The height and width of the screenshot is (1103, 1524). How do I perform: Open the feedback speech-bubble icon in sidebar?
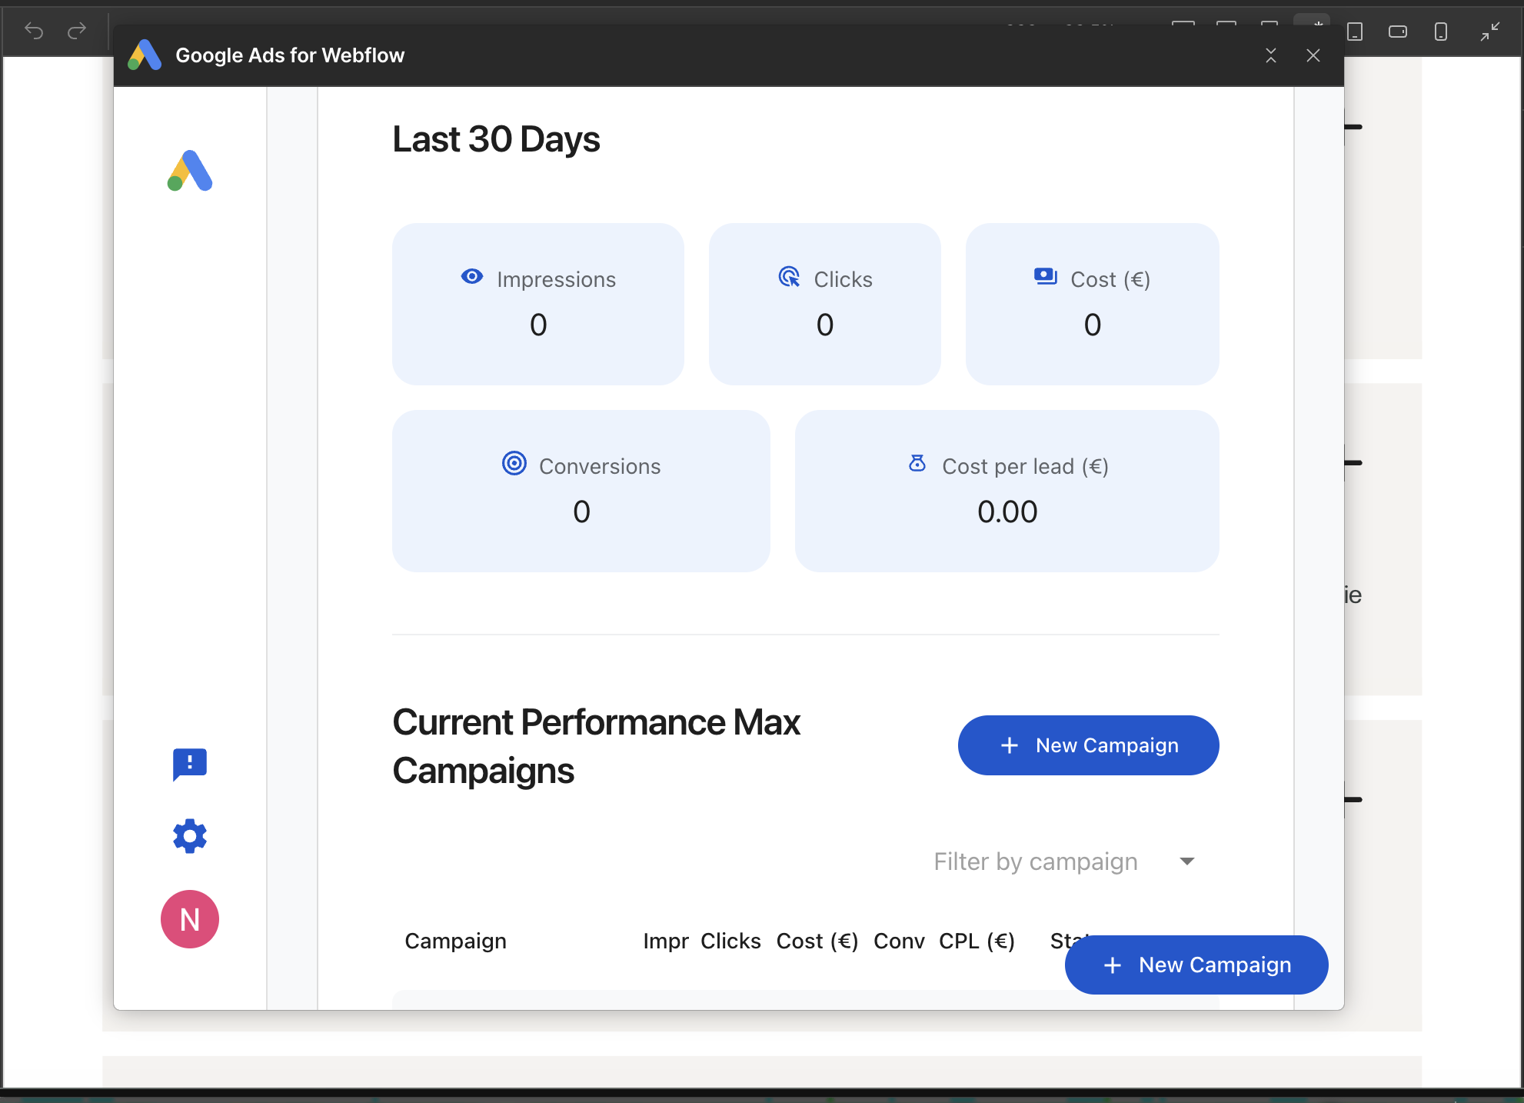click(x=190, y=765)
